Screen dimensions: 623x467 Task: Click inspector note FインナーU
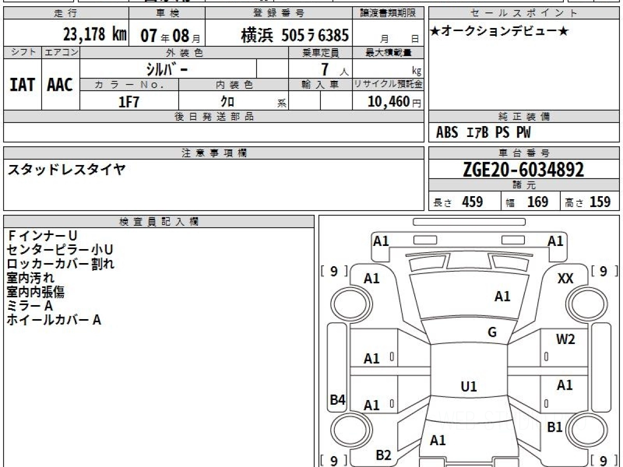tap(42, 236)
